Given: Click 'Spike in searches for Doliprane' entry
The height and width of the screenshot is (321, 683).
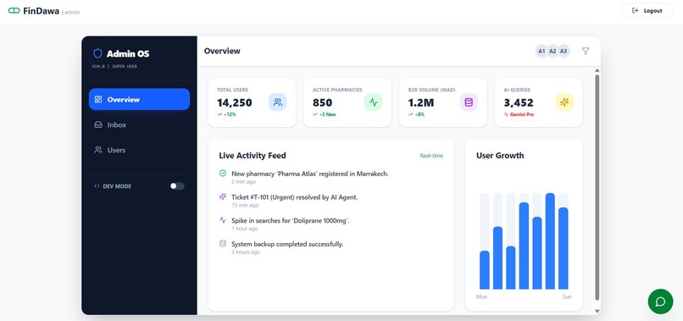Looking at the screenshot, I should pyautogui.click(x=291, y=220).
